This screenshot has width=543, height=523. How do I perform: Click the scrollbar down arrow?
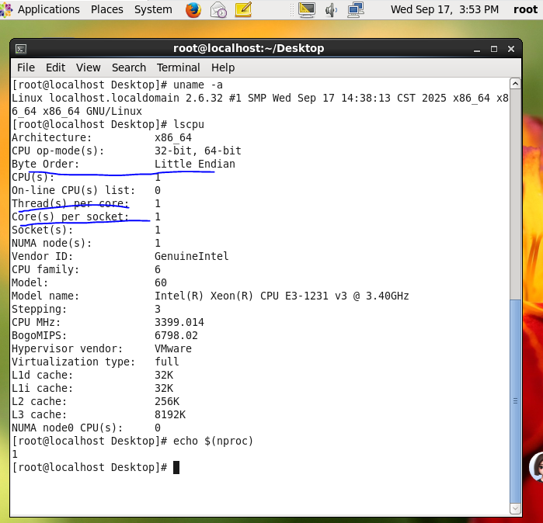515,508
